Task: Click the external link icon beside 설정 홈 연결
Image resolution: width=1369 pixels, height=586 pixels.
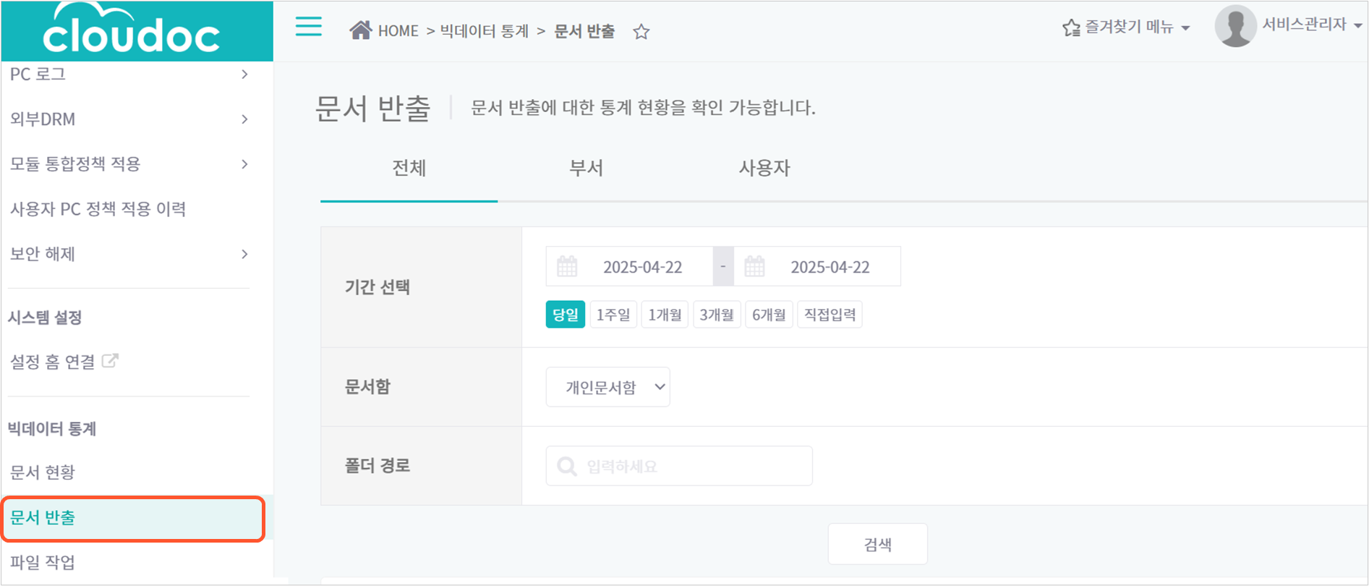Action: click(110, 360)
